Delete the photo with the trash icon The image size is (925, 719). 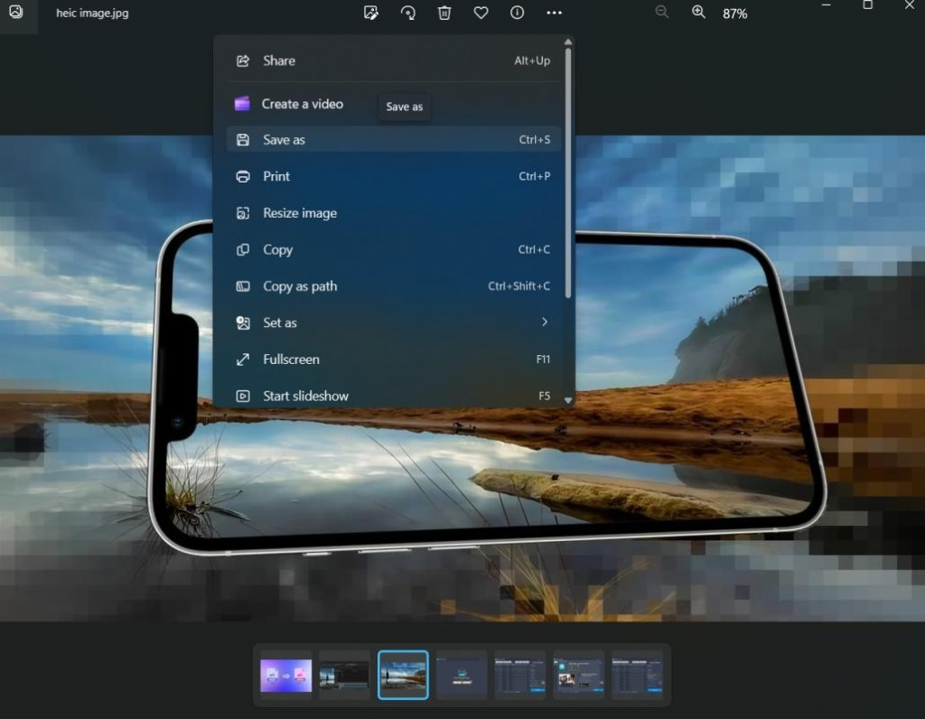click(x=444, y=13)
